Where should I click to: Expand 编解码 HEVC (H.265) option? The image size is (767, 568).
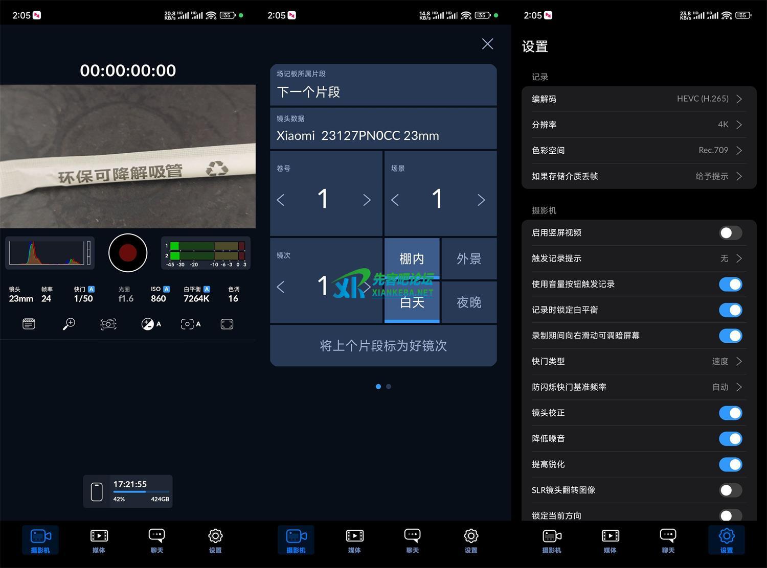pos(738,99)
